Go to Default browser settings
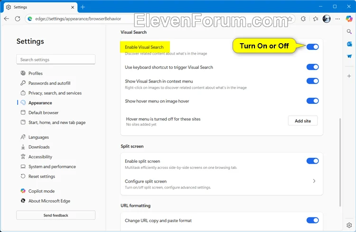The height and width of the screenshot is (232, 356). (x=43, y=112)
